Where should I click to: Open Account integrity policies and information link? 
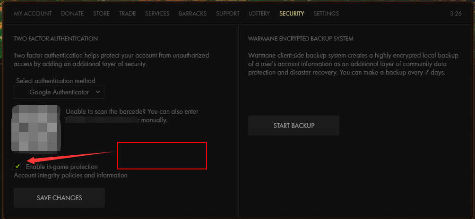pos(70,175)
